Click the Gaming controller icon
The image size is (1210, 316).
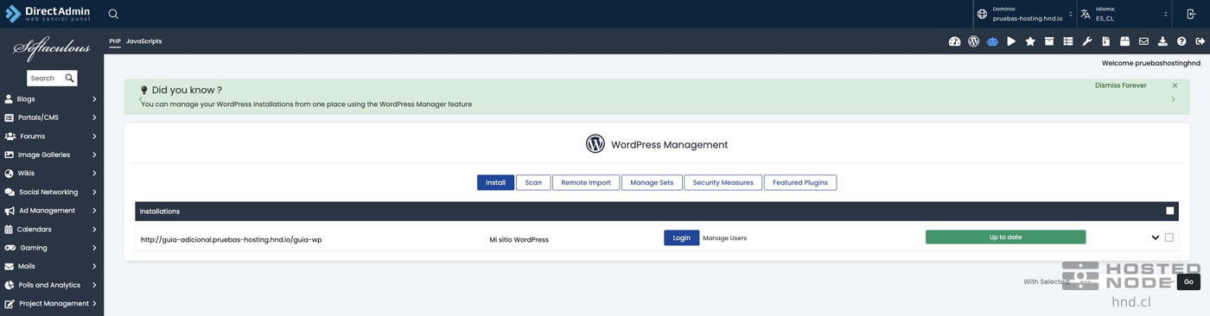click(x=10, y=248)
